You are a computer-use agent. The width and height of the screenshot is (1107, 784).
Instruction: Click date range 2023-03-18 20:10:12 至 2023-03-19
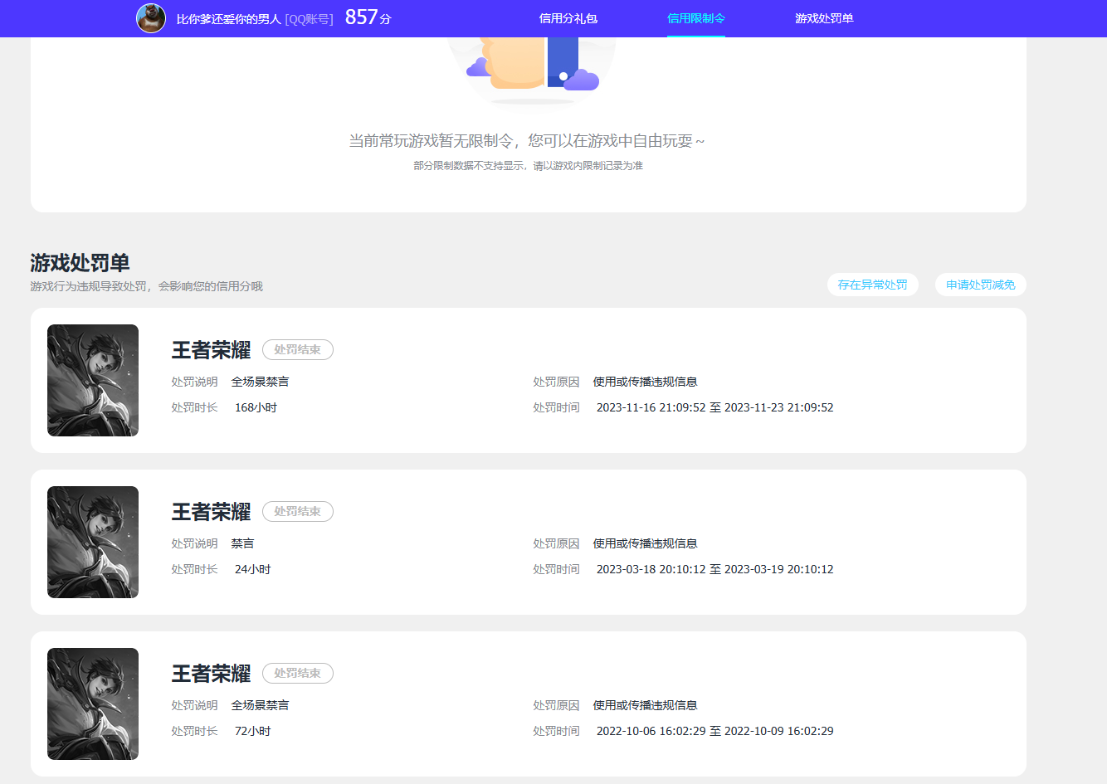coord(714,569)
